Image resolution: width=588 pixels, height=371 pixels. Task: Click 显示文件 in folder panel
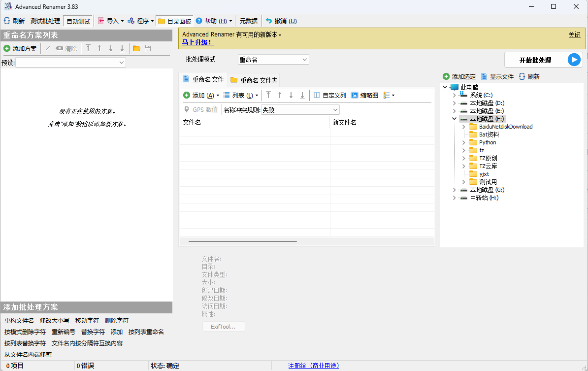point(497,76)
